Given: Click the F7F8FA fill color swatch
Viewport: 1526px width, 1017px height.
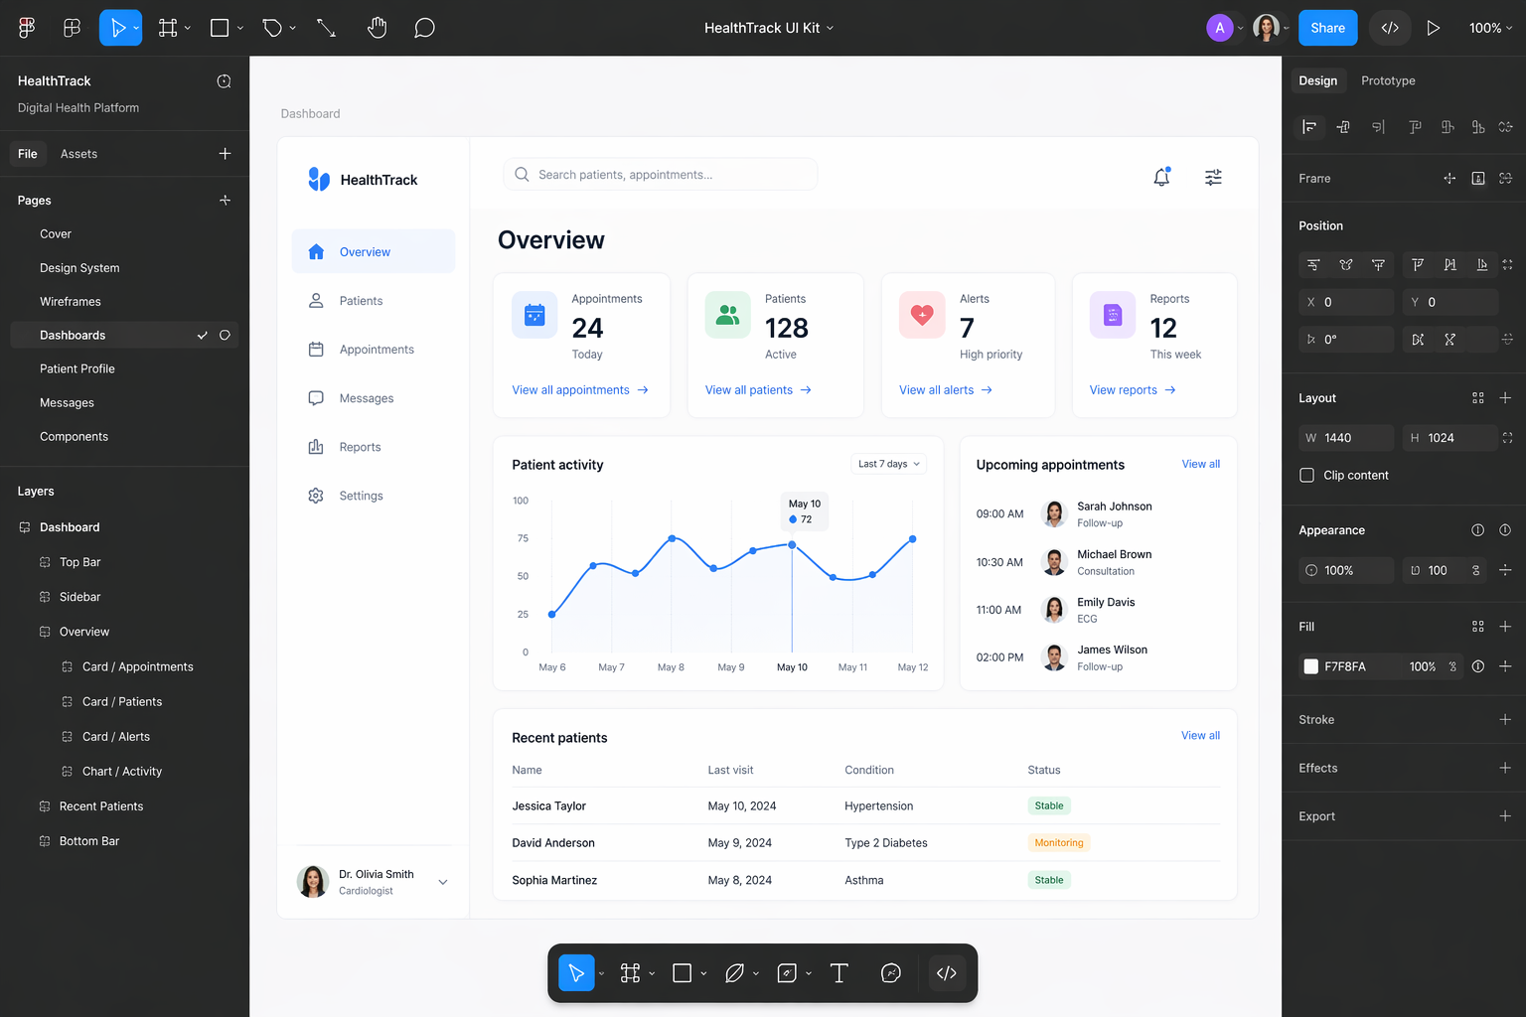Looking at the screenshot, I should [x=1311, y=666].
